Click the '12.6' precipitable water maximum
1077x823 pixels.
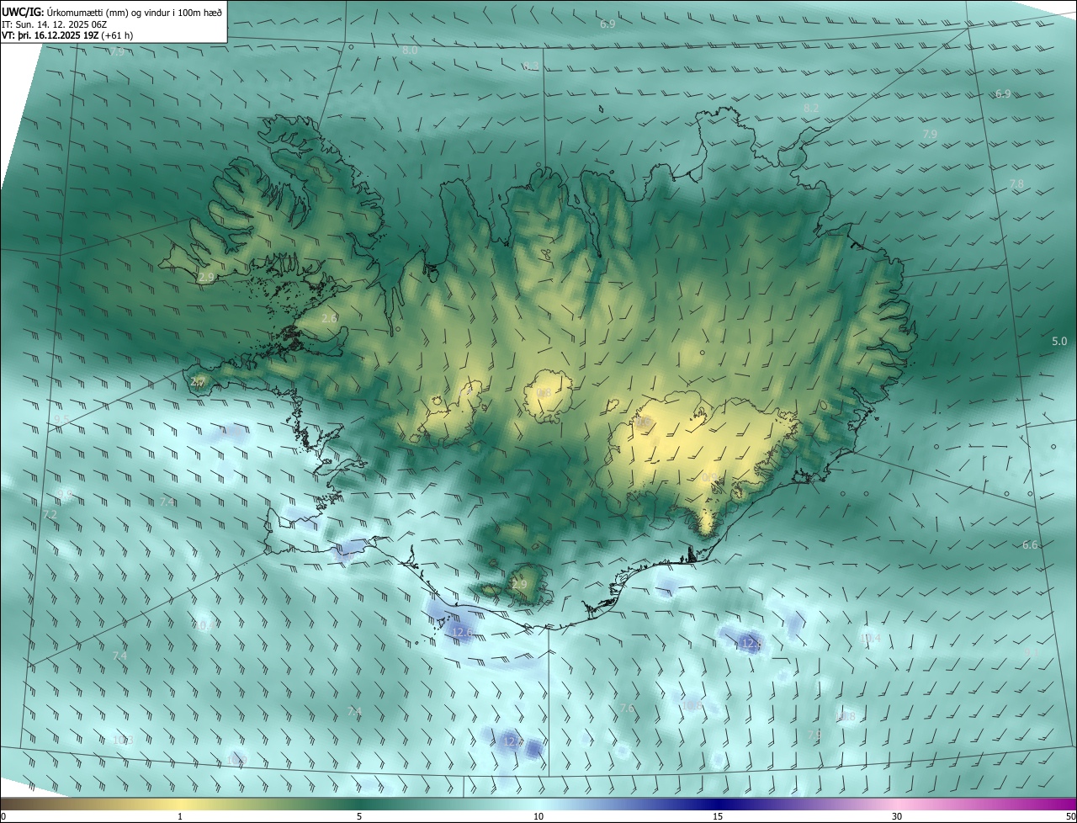pos(462,632)
